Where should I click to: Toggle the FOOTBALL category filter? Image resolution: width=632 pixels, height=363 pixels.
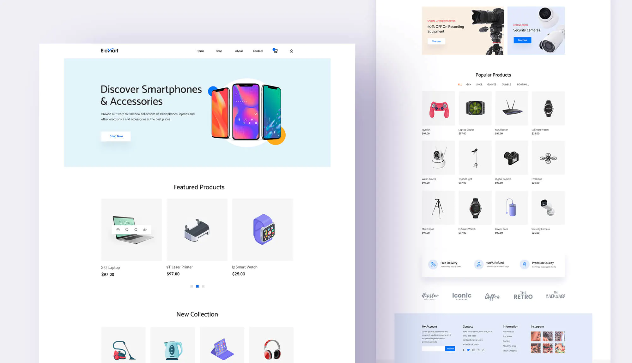[x=523, y=84]
